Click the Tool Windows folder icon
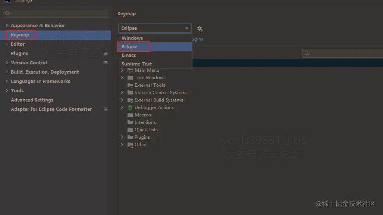383x215 pixels. 130,78
